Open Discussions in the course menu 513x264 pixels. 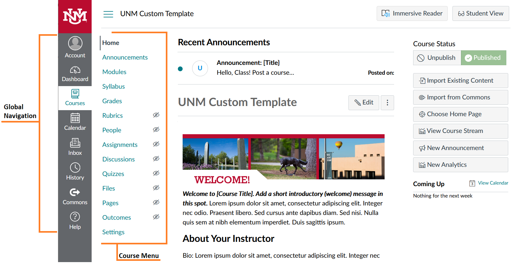[118, 159]
